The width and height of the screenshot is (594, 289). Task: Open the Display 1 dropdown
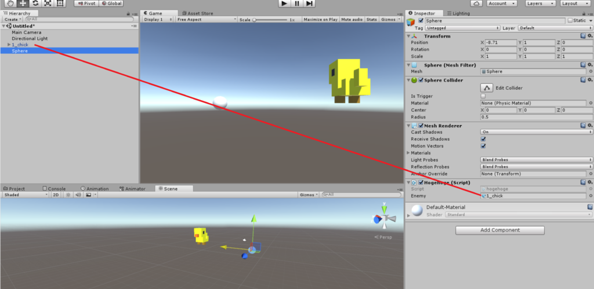[158, 19]
